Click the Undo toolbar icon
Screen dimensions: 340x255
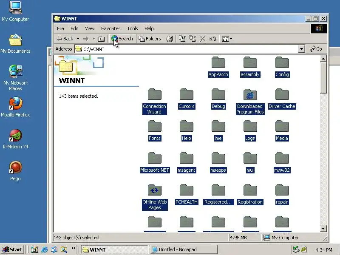[213, 39]
